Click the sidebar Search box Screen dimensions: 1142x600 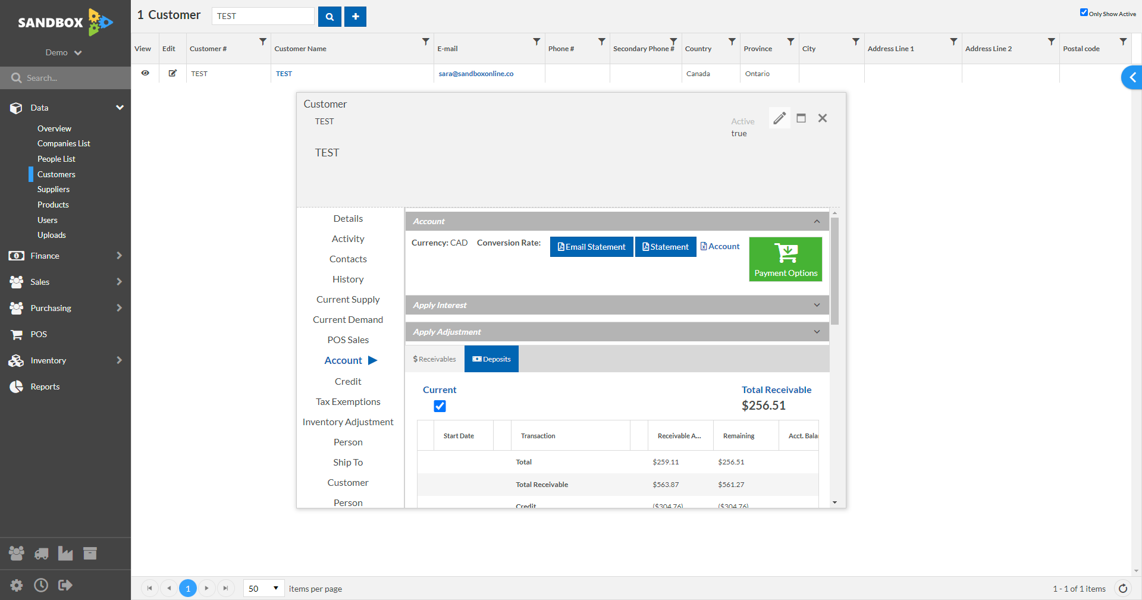pos(65,78)
